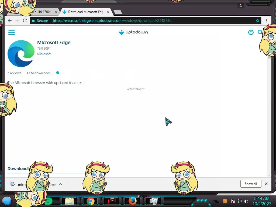Click the Uptodown logo

point(133,32)
